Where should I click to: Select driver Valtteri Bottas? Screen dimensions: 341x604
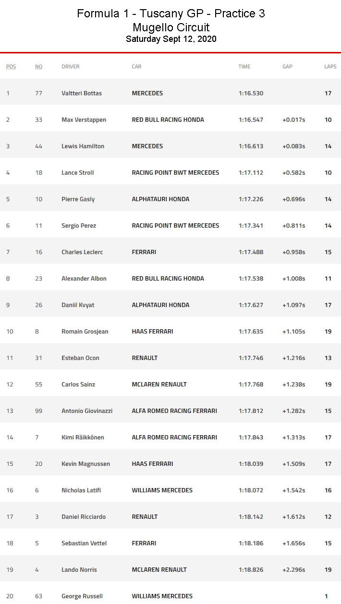coord(82,93)
